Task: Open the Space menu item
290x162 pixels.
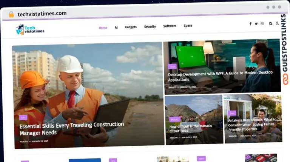Action: click(x=188, y=26)
